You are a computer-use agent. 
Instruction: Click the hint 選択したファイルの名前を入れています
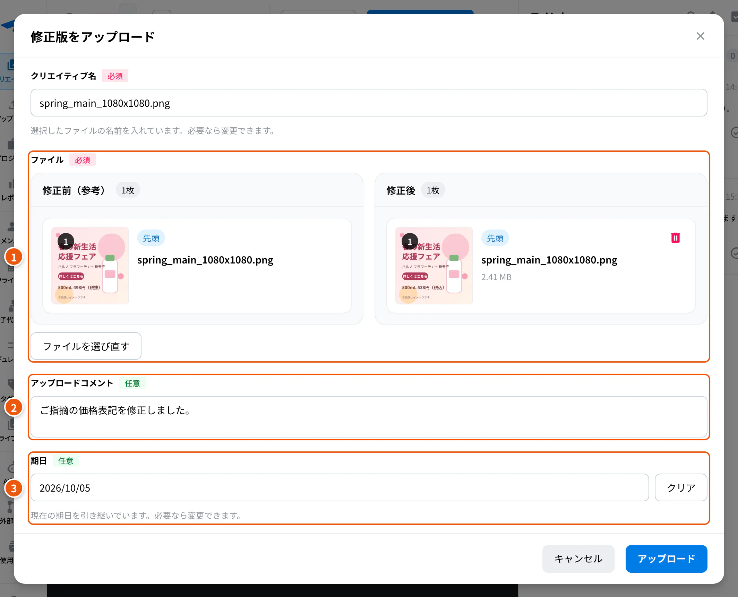[154, 131]
